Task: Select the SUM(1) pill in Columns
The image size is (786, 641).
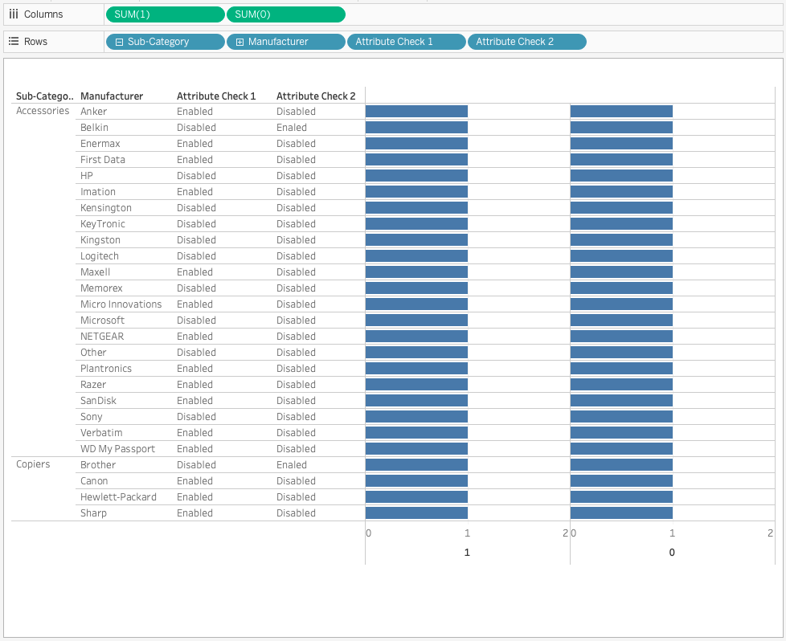Action: pyautogui.click(x=165, y=14)
